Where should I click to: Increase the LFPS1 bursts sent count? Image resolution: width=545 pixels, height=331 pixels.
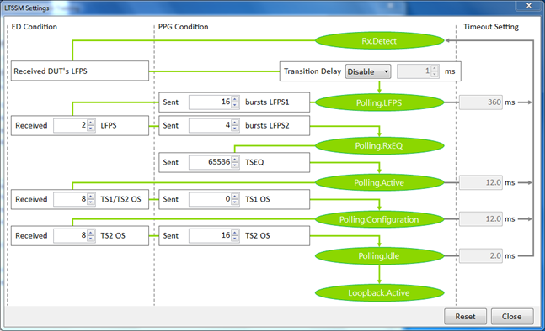(235, 99)
